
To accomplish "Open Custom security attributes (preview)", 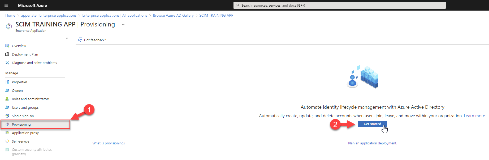I will point(32,152).
